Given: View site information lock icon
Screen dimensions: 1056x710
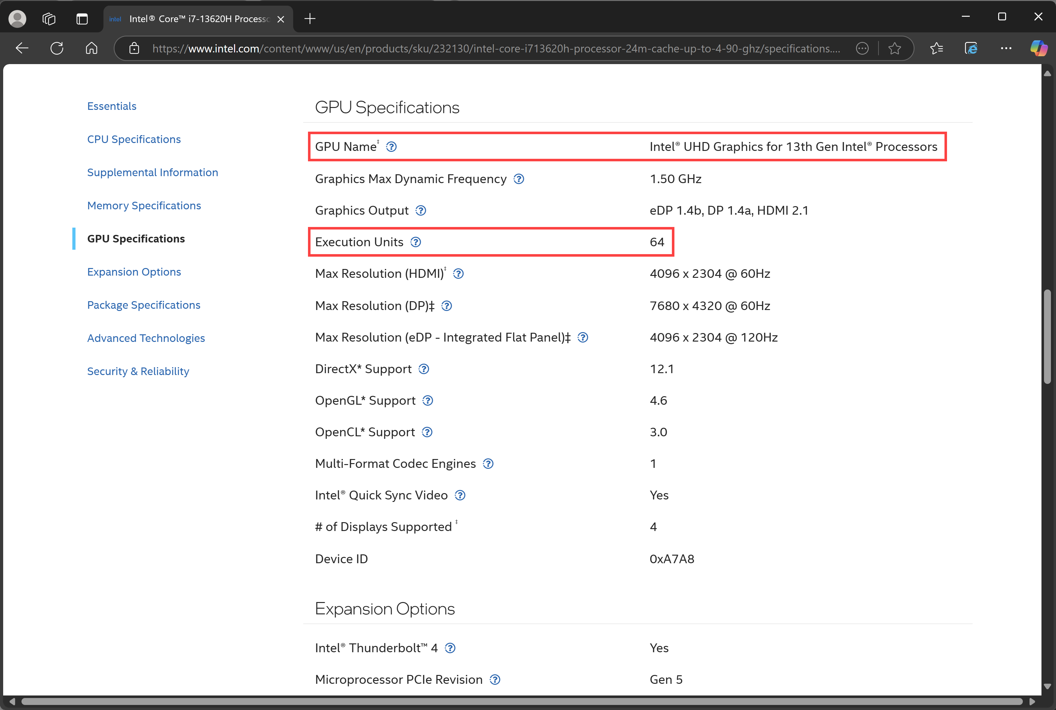Looking at the screenshot, I should pos(134,48).
